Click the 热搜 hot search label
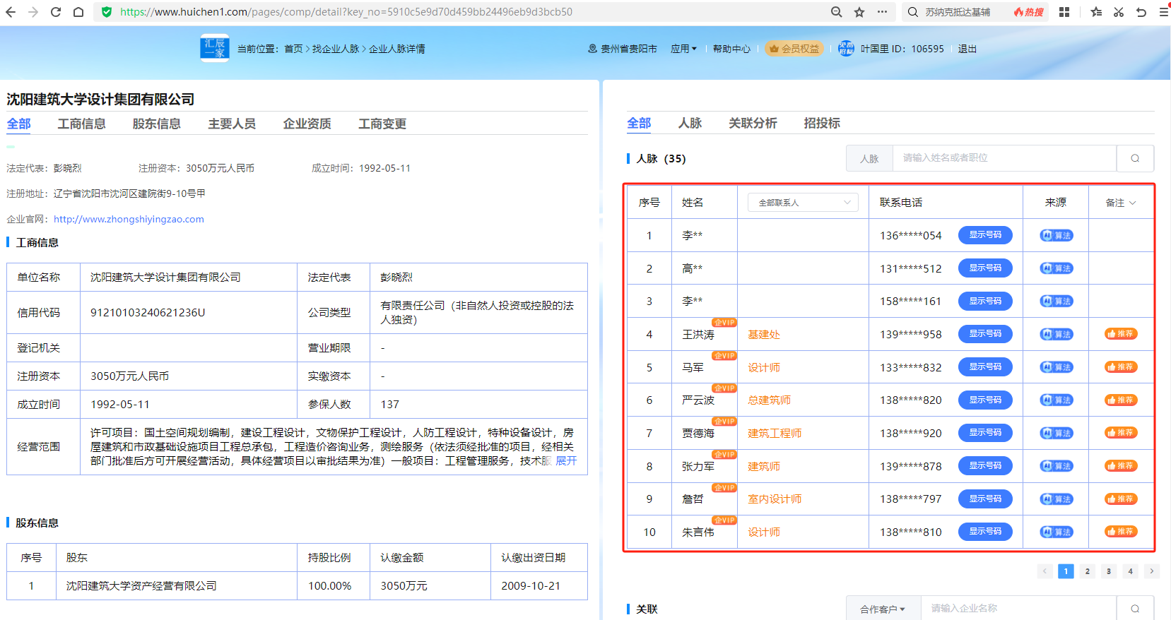1171x620 pixels. coord(1028,12)
